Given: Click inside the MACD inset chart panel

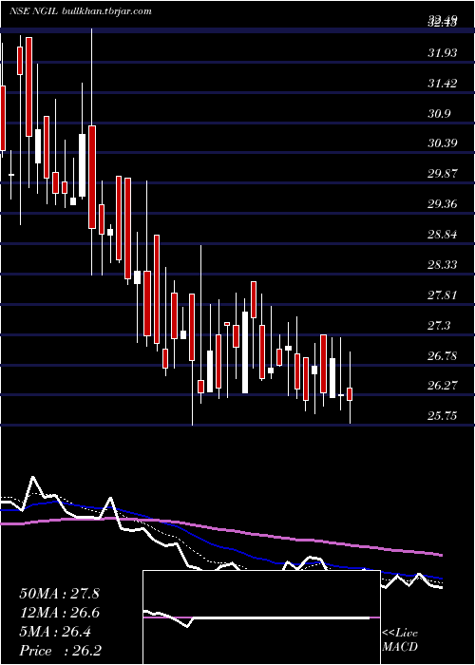Looking at the screenshot, I should pos(261,617).
